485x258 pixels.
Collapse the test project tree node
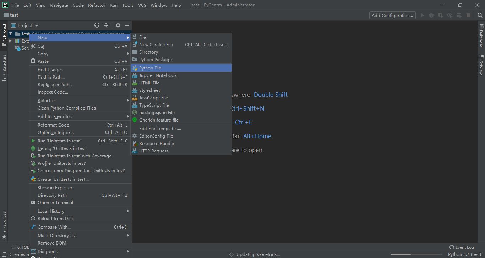tap(11, 34)
